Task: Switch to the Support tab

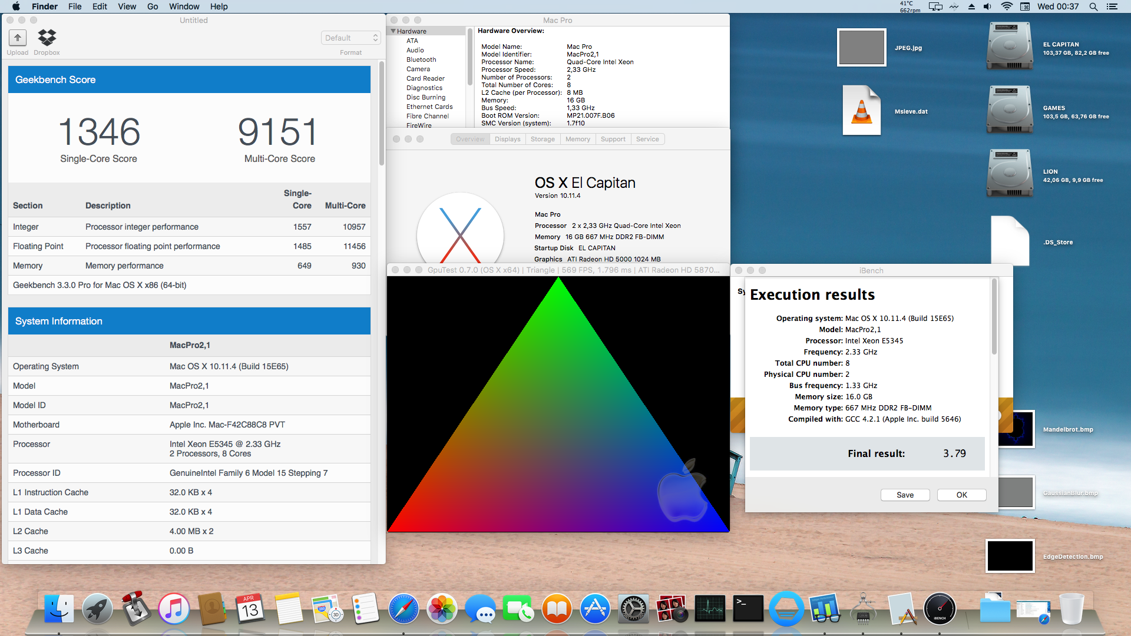Action: pos(613,139)
